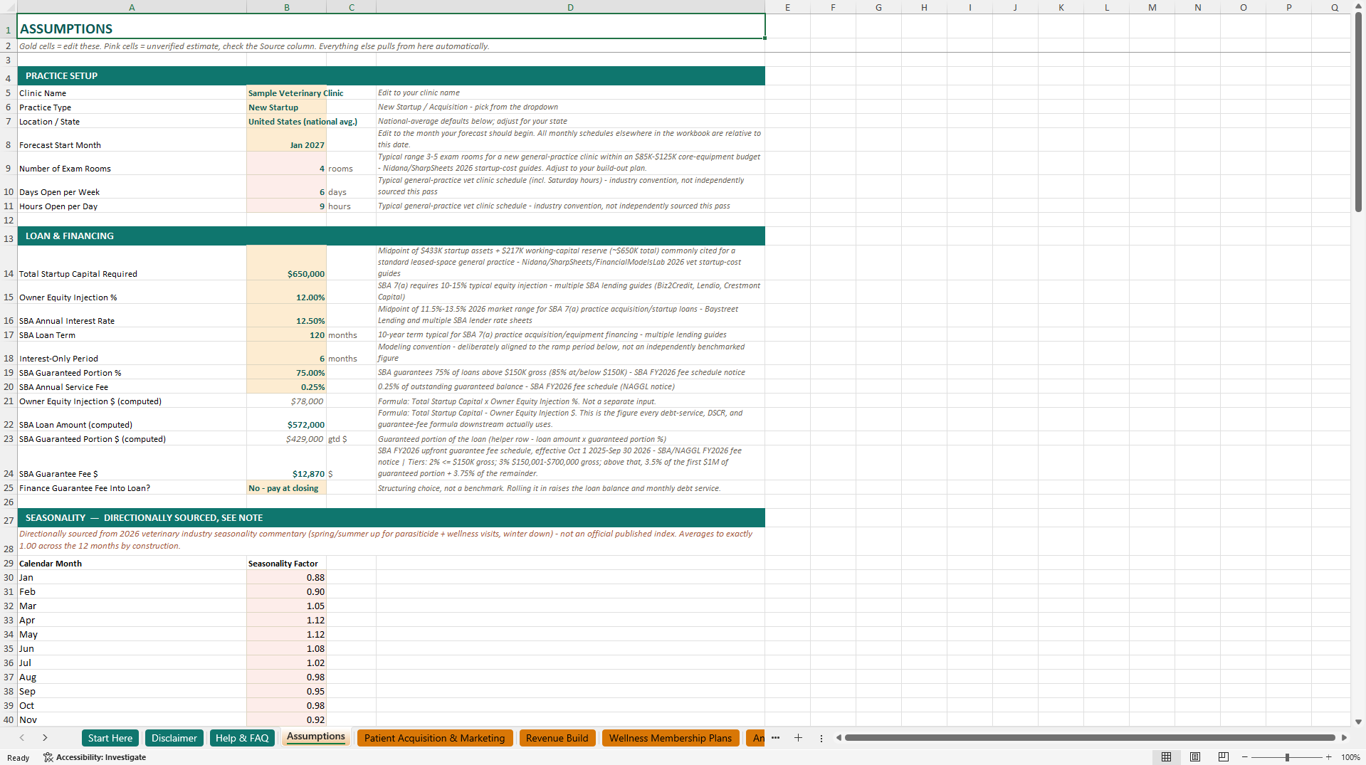This screenshot has height=765, width=1366.
Task: Click the Nov seasonality factor 0.92
Action: point(286,719)
